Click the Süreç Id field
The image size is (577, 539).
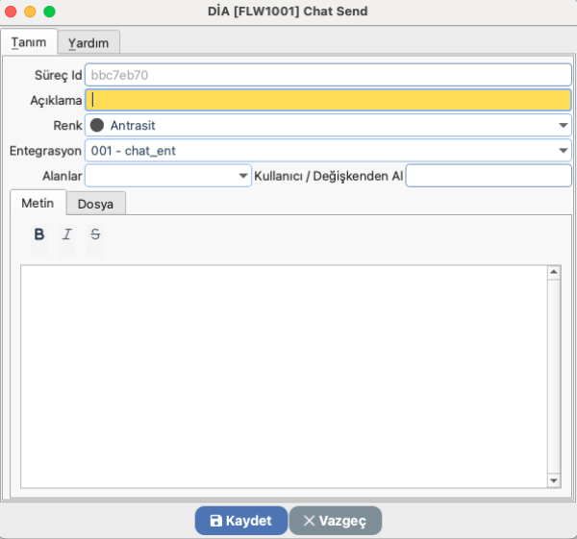[x=327, y=74]
